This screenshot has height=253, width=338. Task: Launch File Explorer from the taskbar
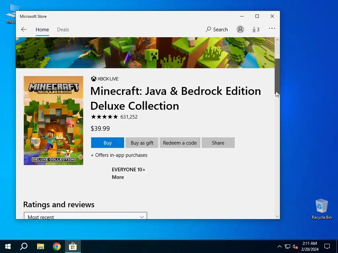[40, 246]
